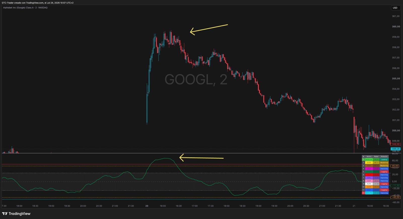Open the USD currency selector

tap(395, 8)
